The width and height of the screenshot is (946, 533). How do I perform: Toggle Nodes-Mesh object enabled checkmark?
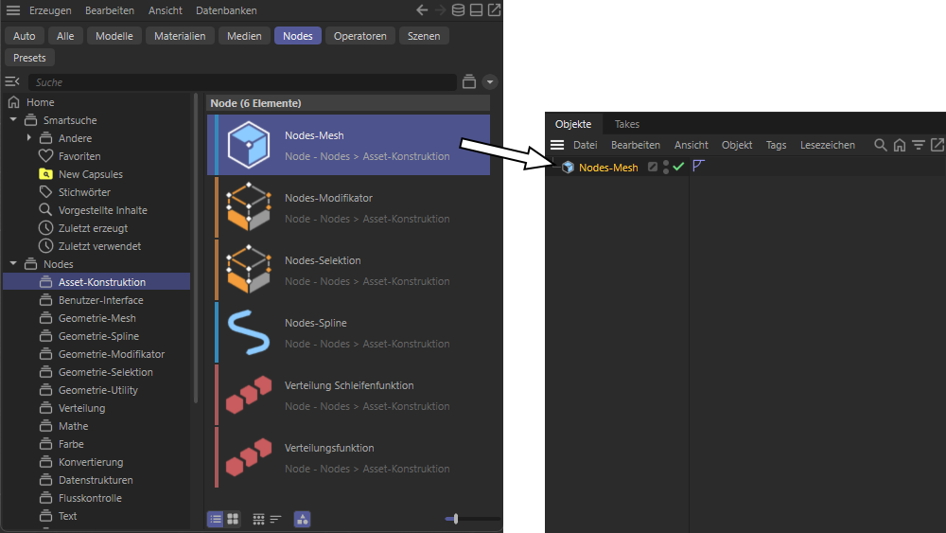678,167
